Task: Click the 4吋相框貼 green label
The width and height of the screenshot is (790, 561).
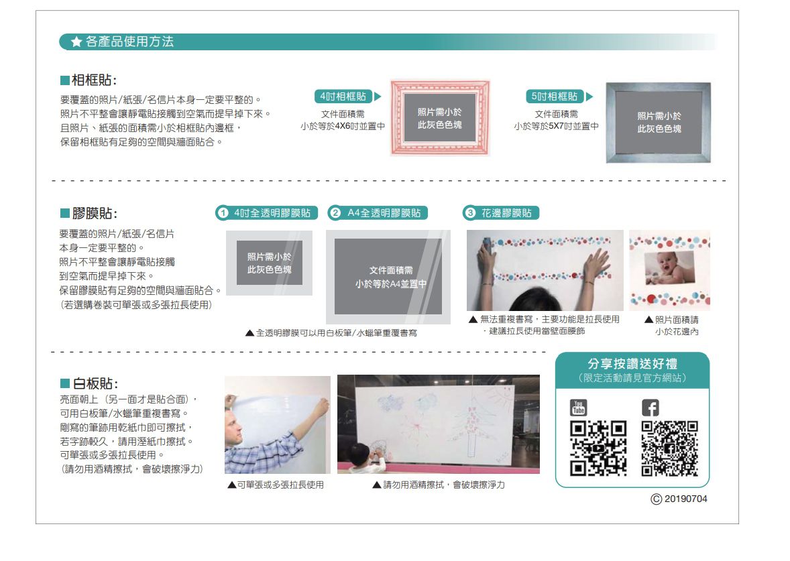Action: click(x=343, y=97)
